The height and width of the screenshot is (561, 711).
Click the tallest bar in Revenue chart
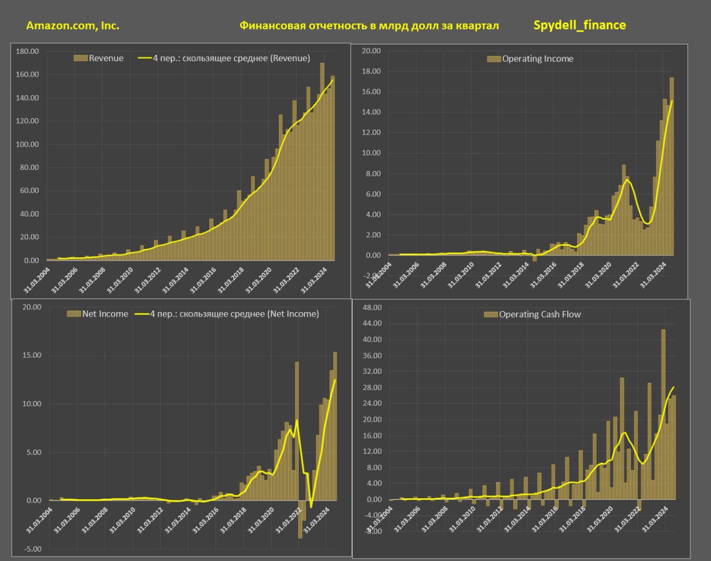tap(322, 161)
